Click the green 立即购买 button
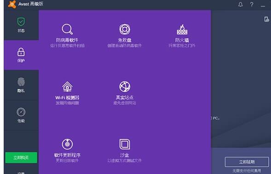The image size is (271, 174). [x=21, y=157]
